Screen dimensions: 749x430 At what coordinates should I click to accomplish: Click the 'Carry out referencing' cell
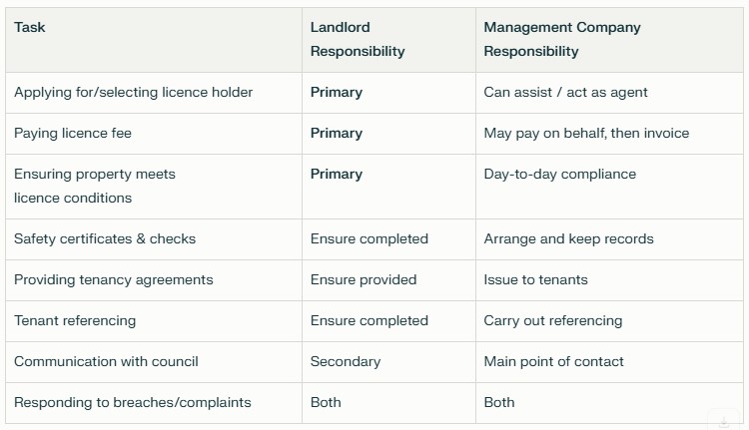[553, 320]
